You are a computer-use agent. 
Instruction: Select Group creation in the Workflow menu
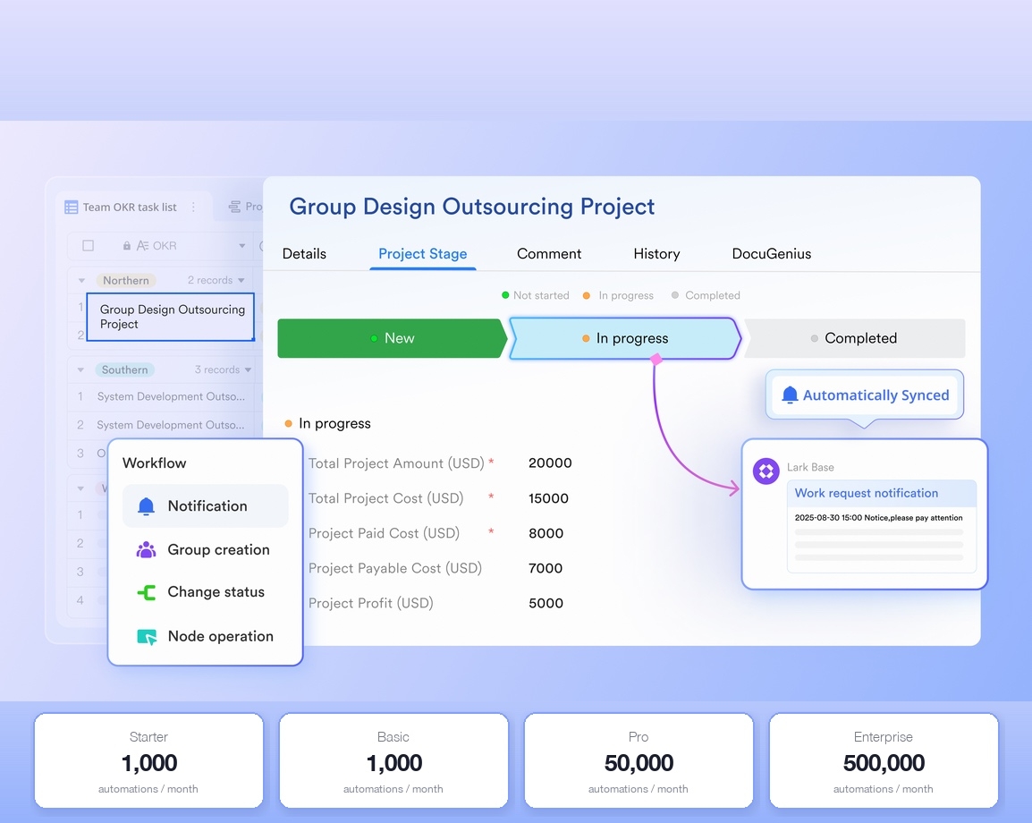pos(206,550)
